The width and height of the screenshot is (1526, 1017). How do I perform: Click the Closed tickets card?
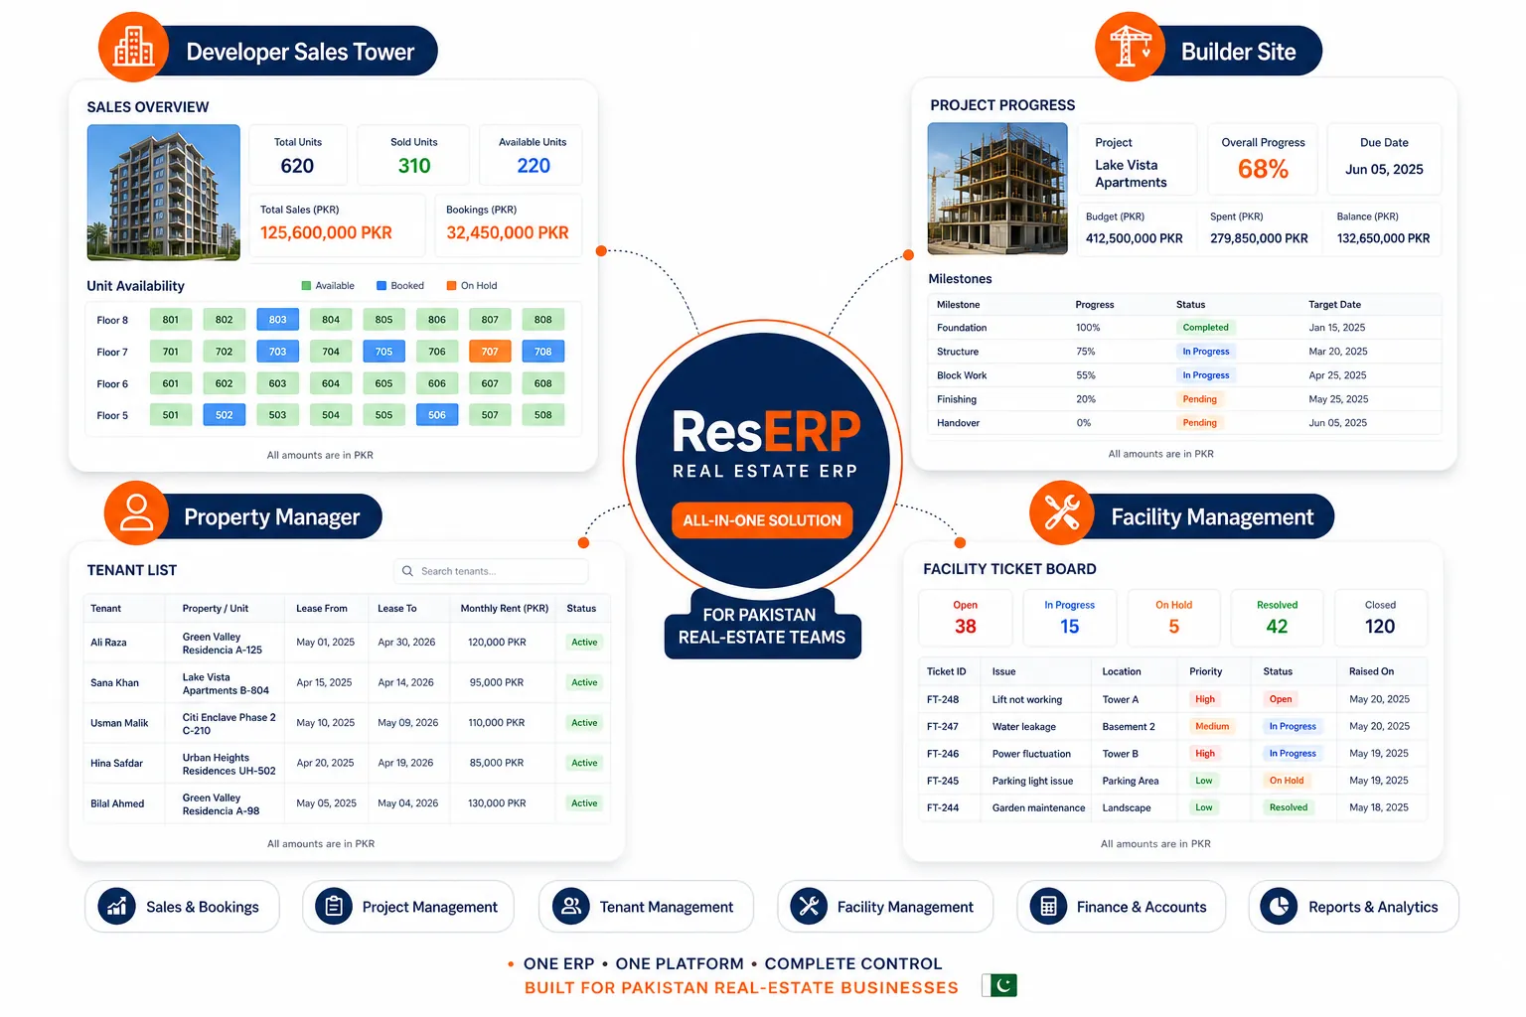pyautogui.click(x=1381, y=618)
